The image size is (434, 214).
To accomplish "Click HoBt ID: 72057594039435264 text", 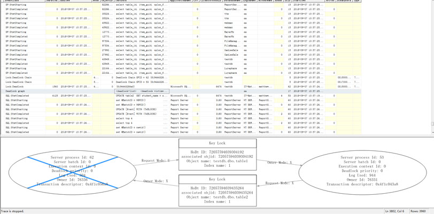I will pos(218,188).
